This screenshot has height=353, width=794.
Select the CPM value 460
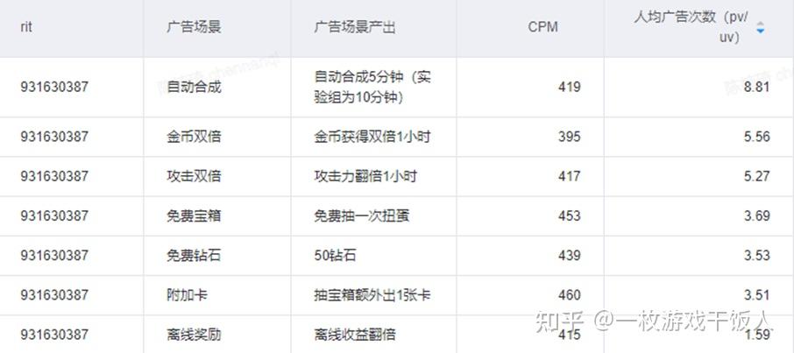pos(569,295)
